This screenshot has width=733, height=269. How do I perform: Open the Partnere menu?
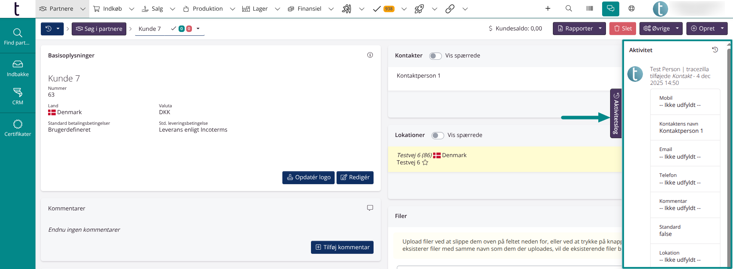point(56,9)
